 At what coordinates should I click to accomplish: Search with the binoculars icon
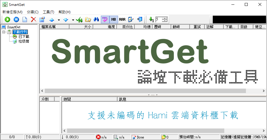click(96, 19)
